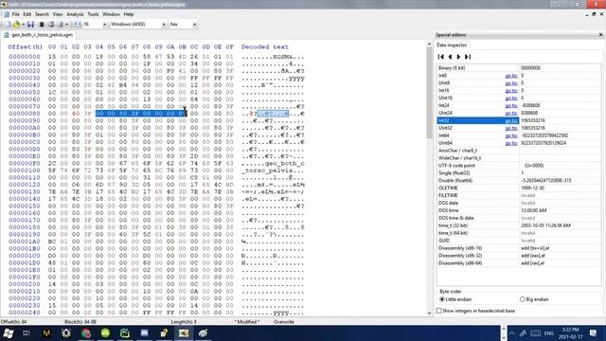
Task: Open the Tools menu
Action: pos(93,14)
